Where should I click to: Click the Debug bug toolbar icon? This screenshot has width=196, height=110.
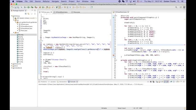(x=25, y=7)
